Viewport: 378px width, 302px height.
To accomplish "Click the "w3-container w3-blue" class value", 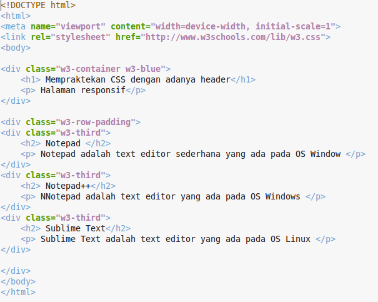I will point(113,69).
